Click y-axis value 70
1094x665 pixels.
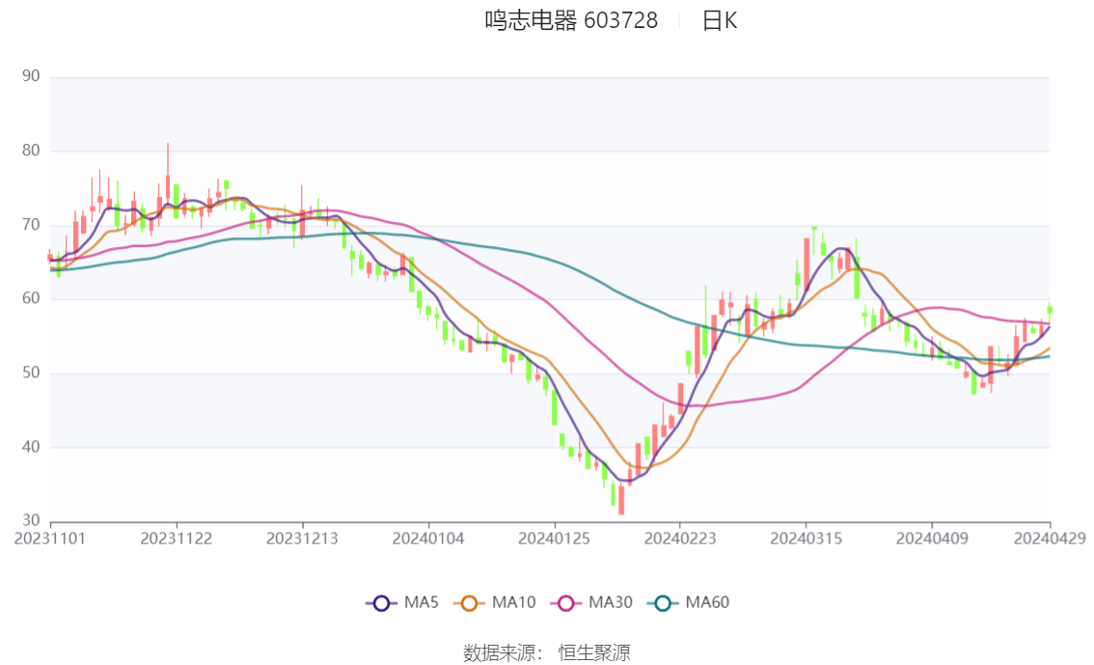coord(32,226)
